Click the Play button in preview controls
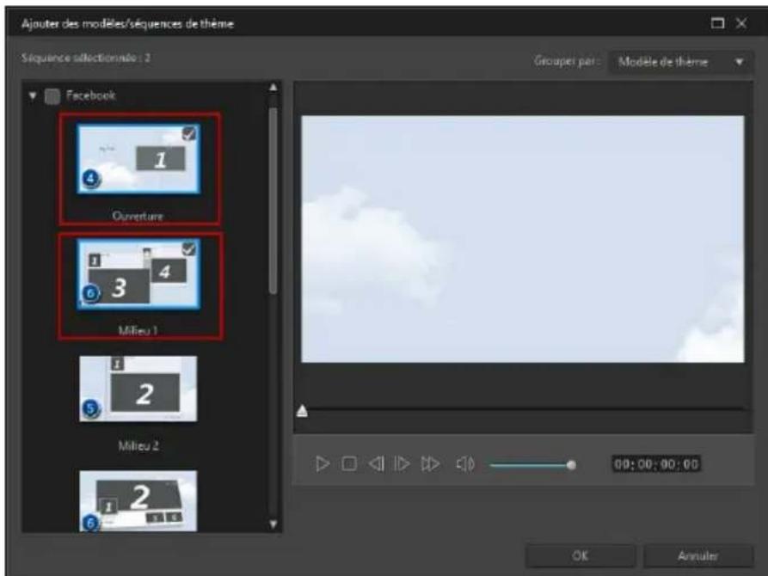Image resolution: width=768 pixels, height=576 pixels. [x=323, y=464]
